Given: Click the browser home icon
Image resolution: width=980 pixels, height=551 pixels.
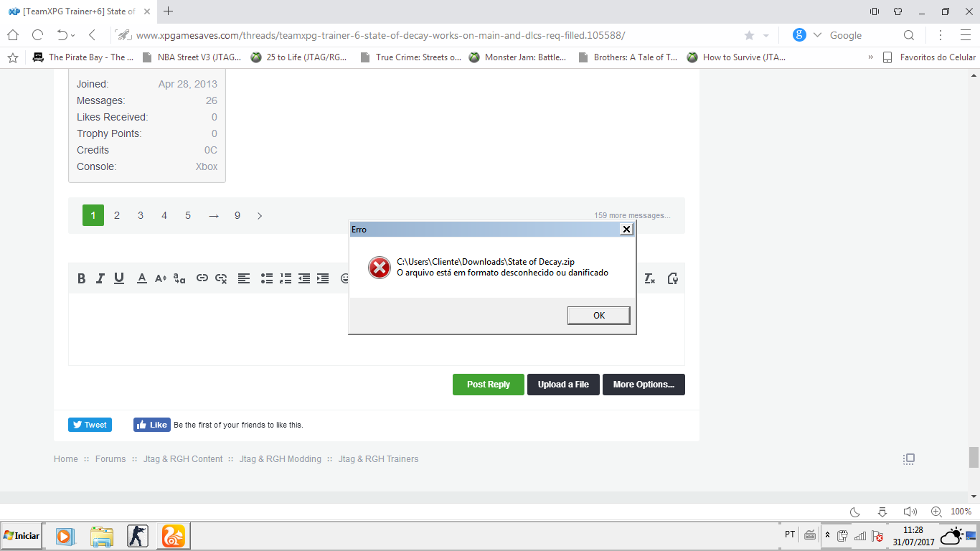Looking at the screenshot, I should coord(13,35).
